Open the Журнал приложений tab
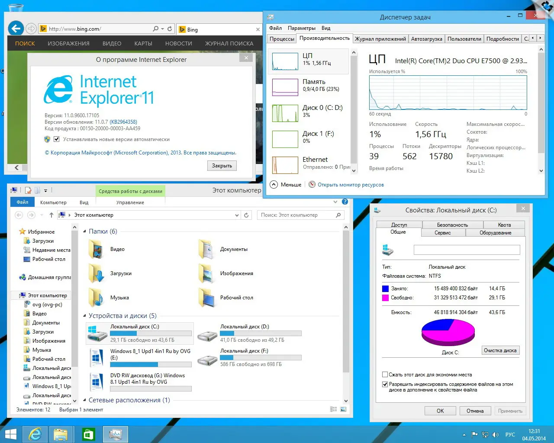 [x=380, y=39]
